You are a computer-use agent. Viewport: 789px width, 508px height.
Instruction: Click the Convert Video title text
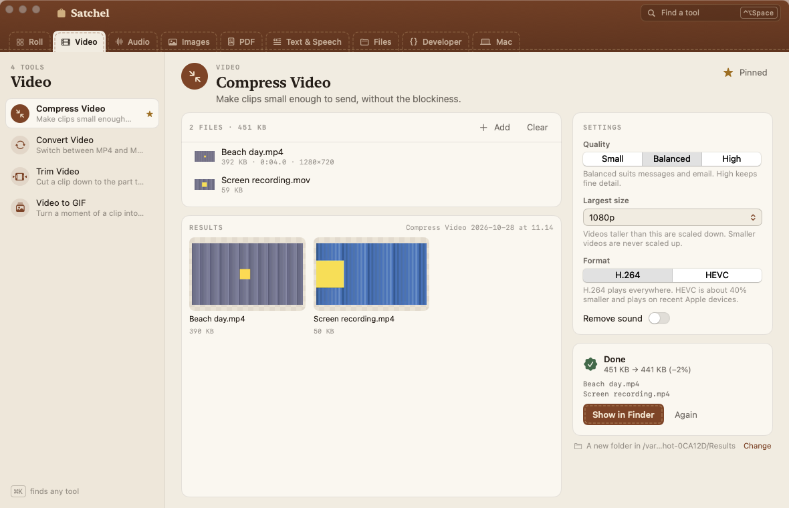tap(65, 140)
